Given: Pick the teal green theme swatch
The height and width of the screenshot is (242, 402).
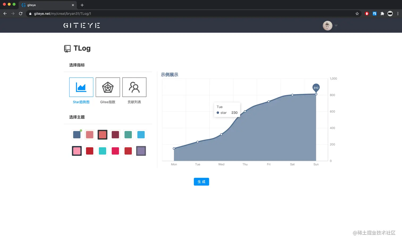Looking at the screenshot, I should click(128, 135).
